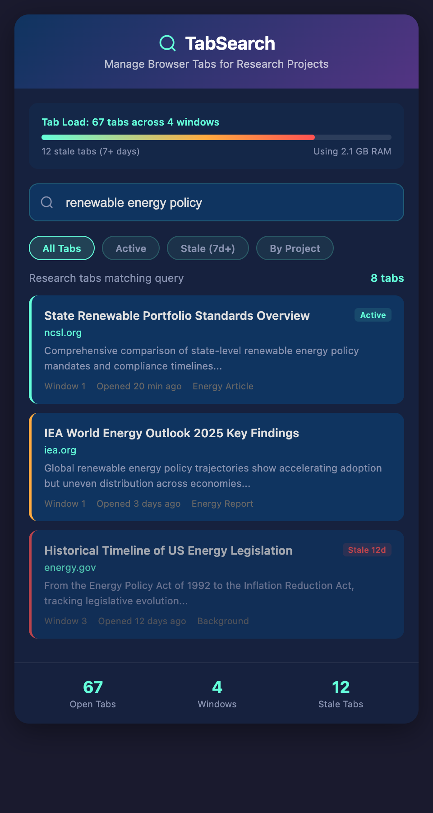Screen dimensions: 433x813
Task: Click the 67 Open Tabs stat
Action: click(x=93, y=694)
